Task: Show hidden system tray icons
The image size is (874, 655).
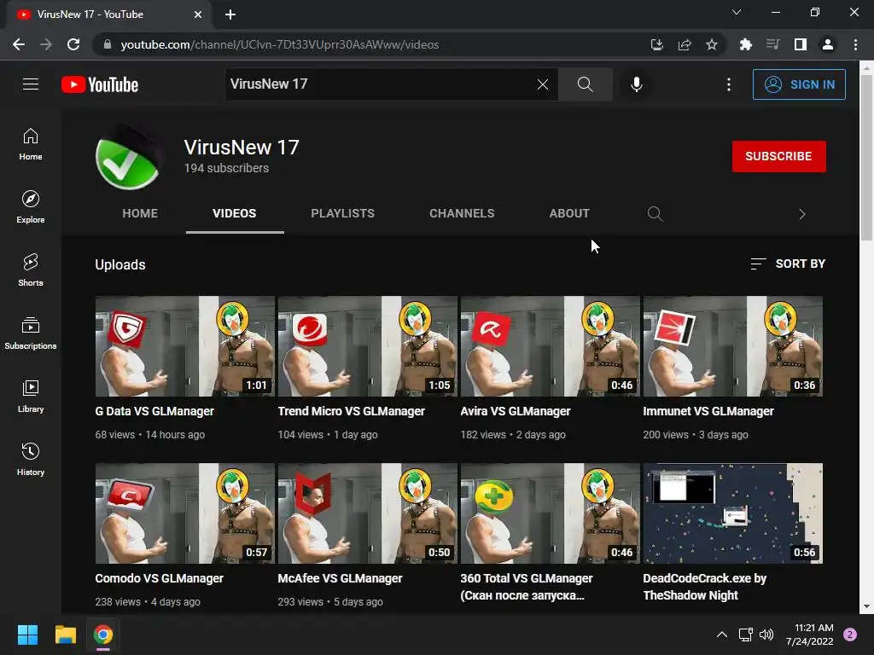Action: tap(721, 635)
